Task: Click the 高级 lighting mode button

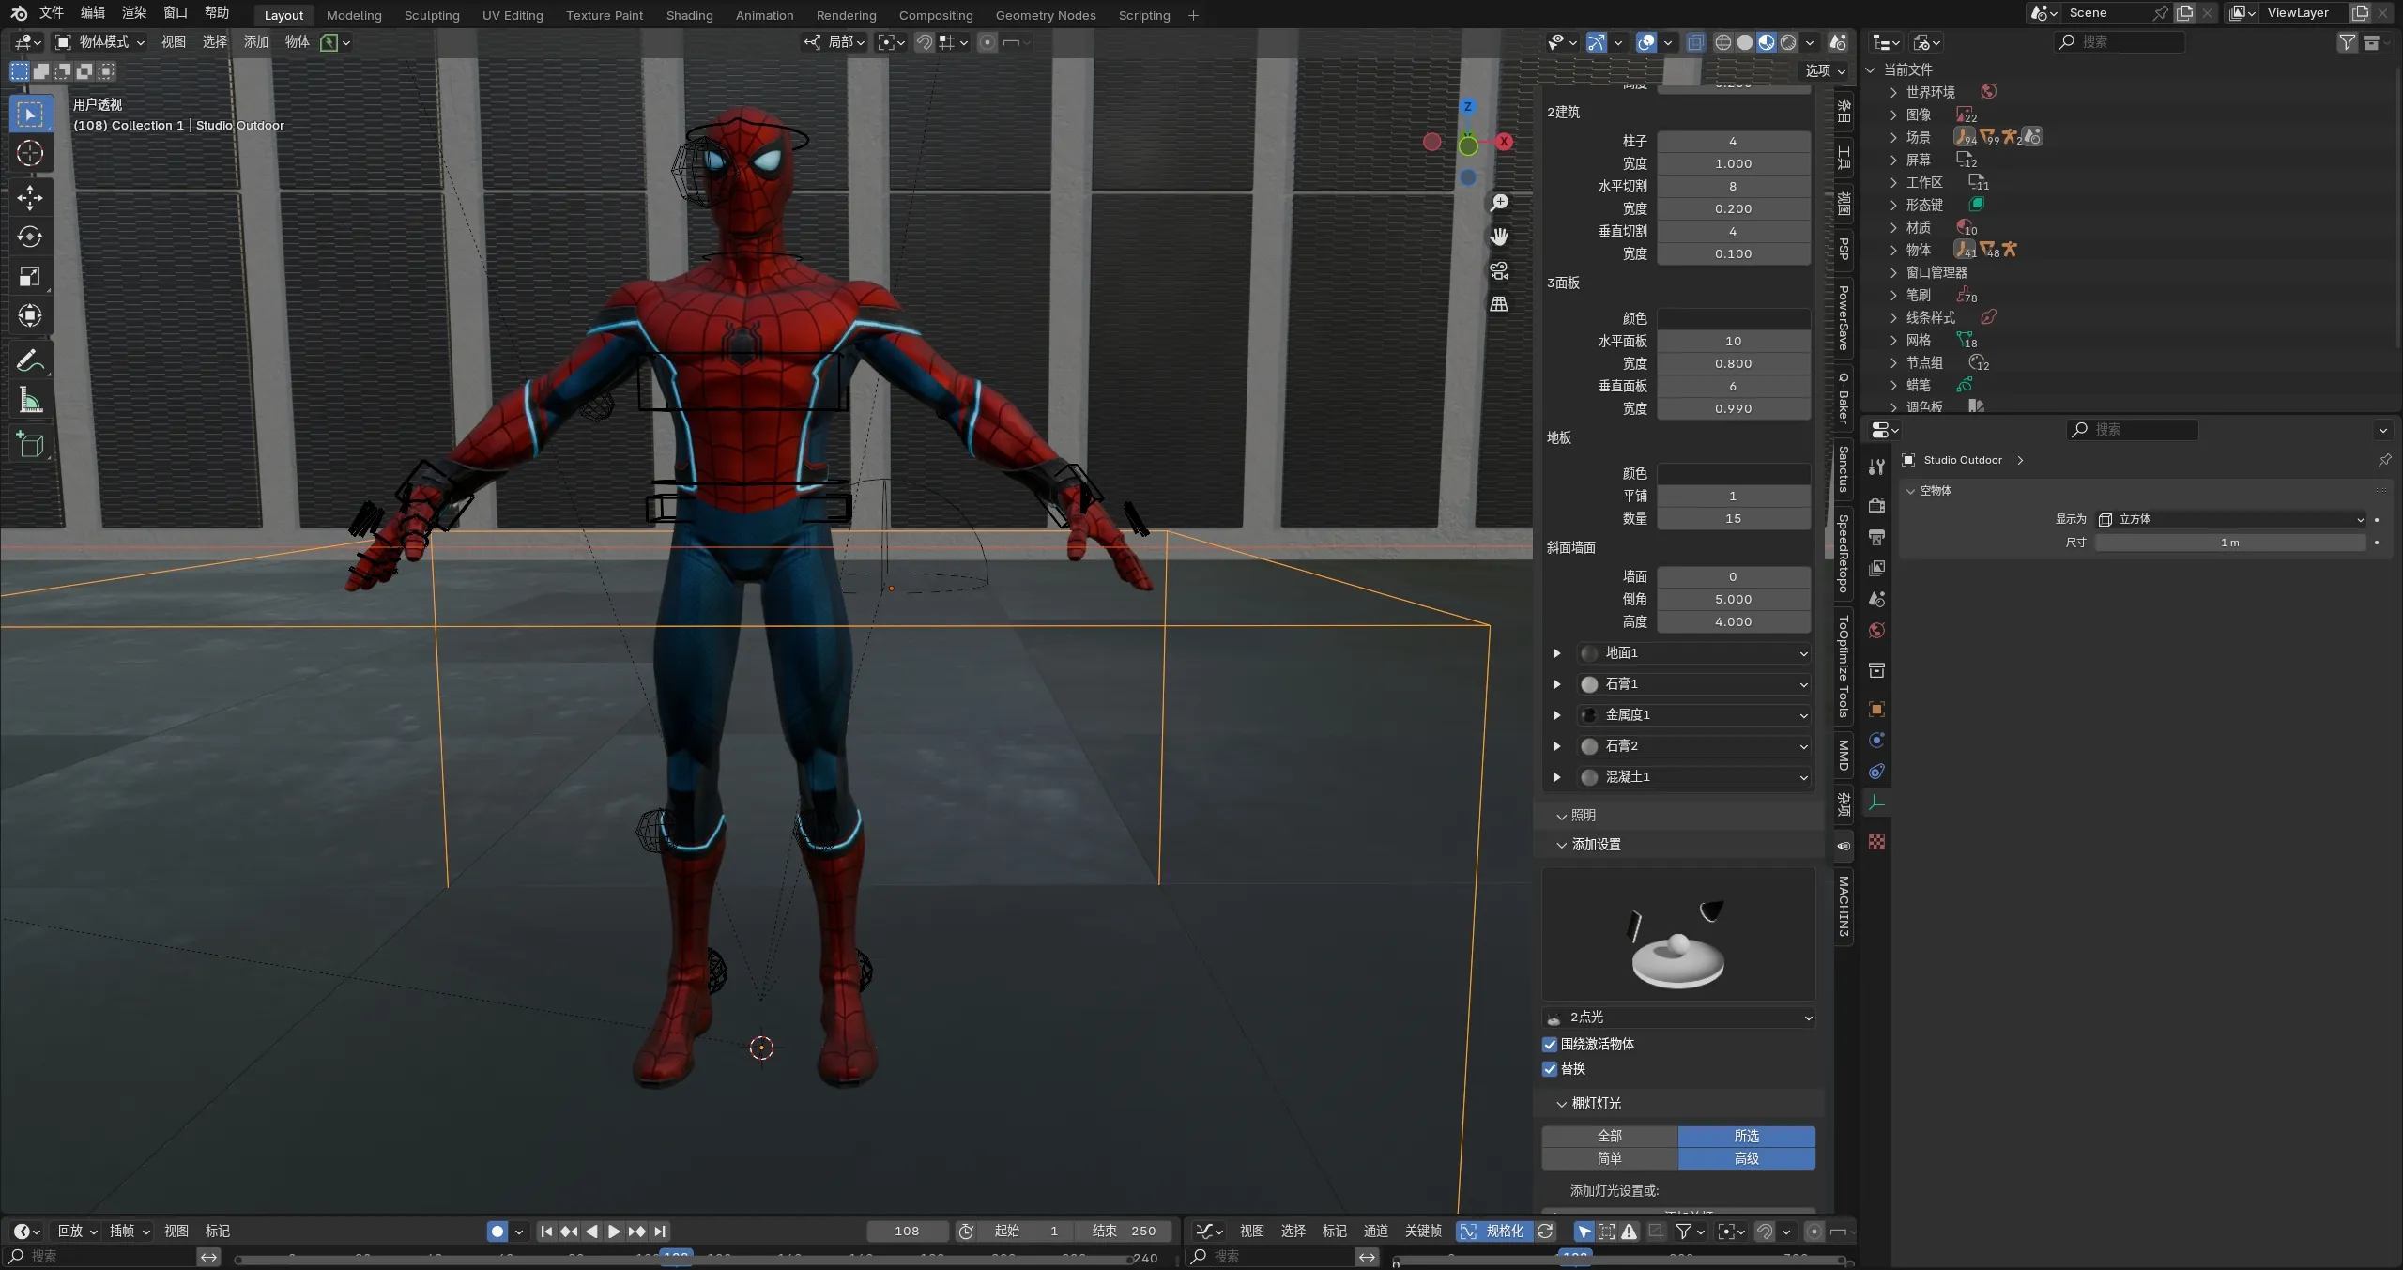Action: pos(1746,1158)
